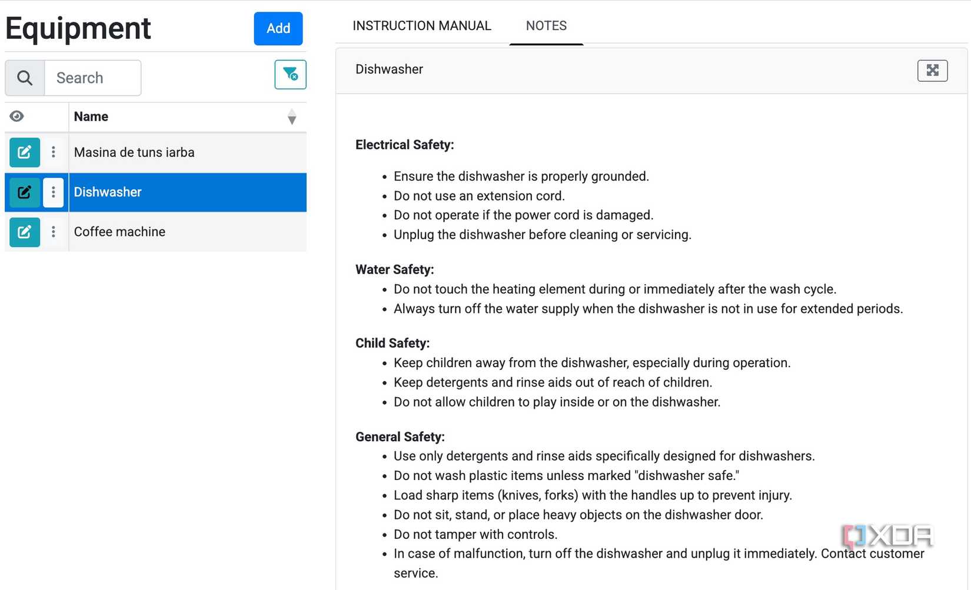Click the search magnifier icon
This screenshot has height=590, width=971.
(x=24, y=77)
